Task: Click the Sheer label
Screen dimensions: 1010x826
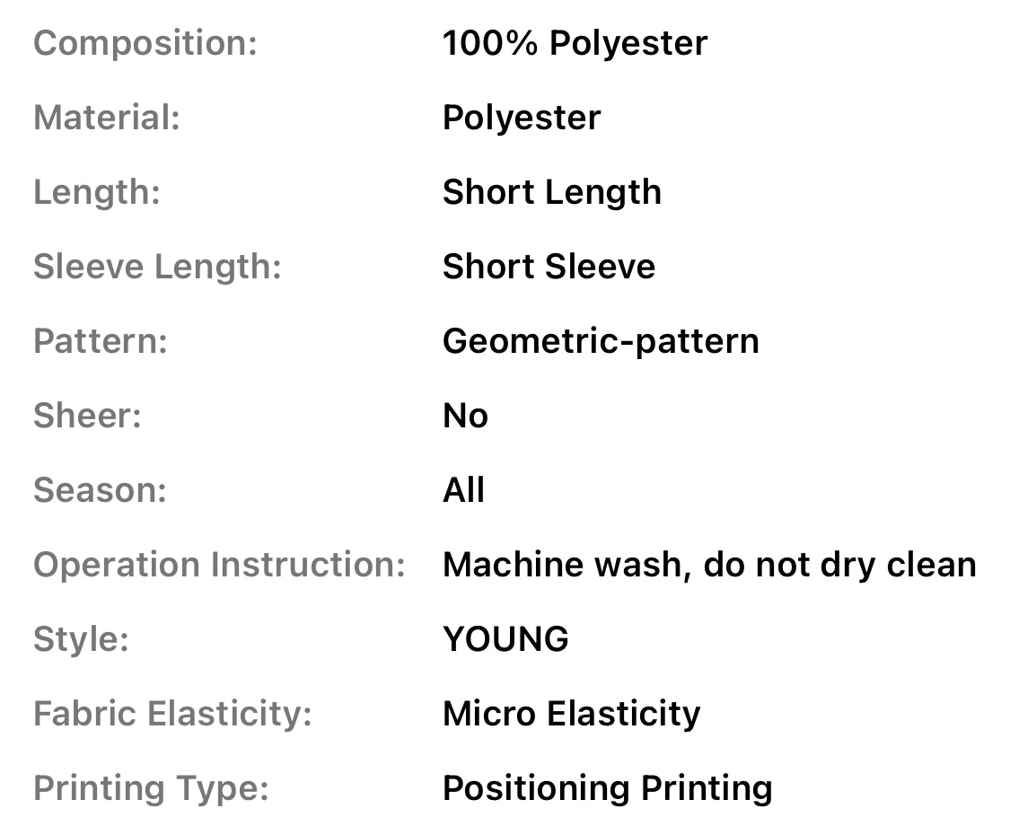Action: (87, 416)
